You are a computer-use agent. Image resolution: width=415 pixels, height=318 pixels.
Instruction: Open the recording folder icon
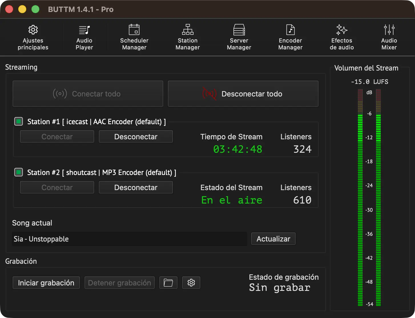tap(168, 283)
